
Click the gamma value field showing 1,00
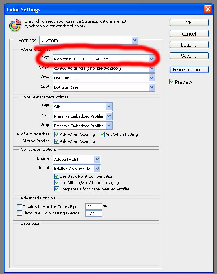[x=94, y=214]
